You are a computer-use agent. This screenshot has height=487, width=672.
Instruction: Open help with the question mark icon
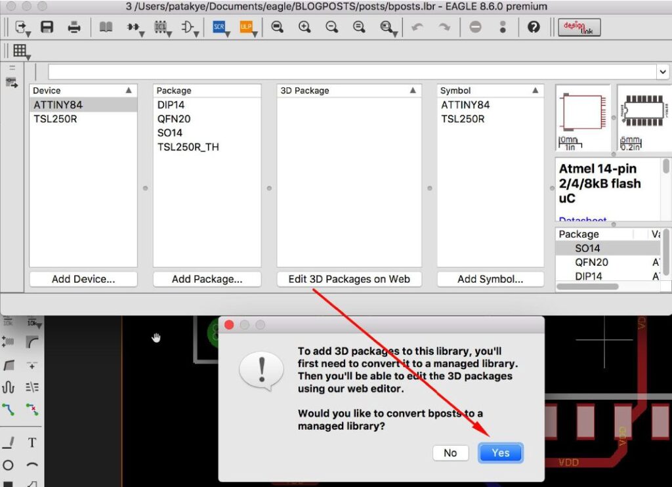534,28
